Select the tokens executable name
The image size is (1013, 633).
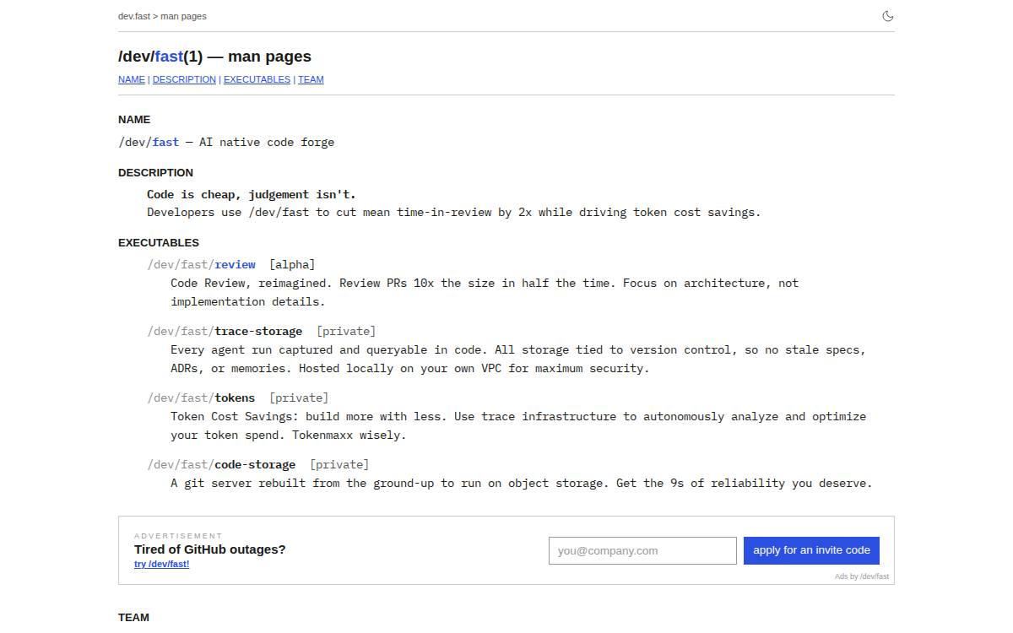(x=235, y=398)
